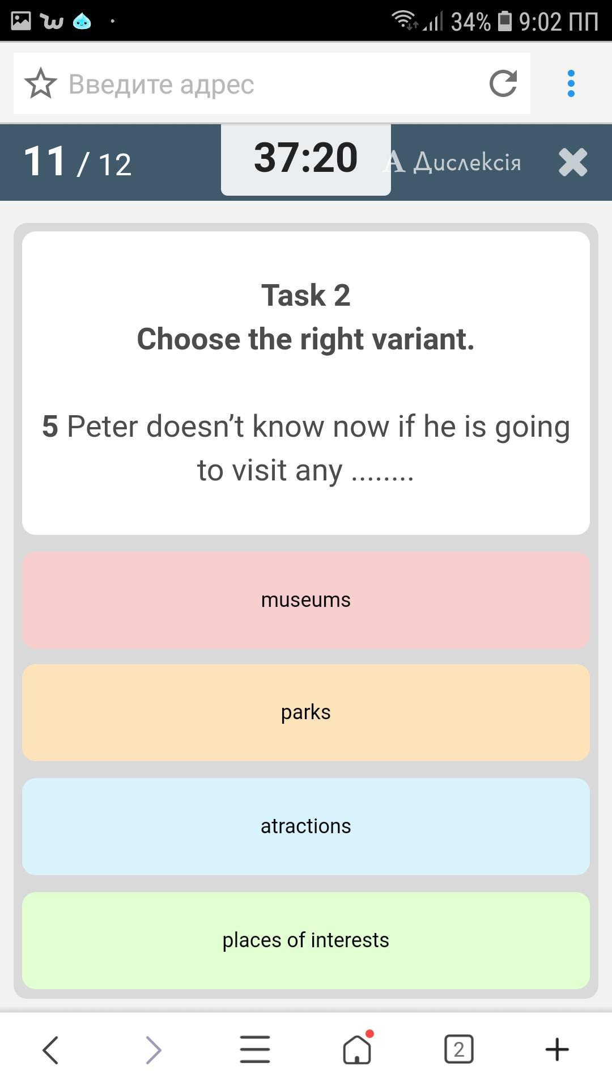Bookmark the page with star icon
This screenshot has width=612, height=1089.
[41, 84]
